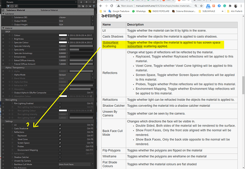The image size is (245, 169).
Task: Click the Non sicuro warning icon
Action: 119,6
